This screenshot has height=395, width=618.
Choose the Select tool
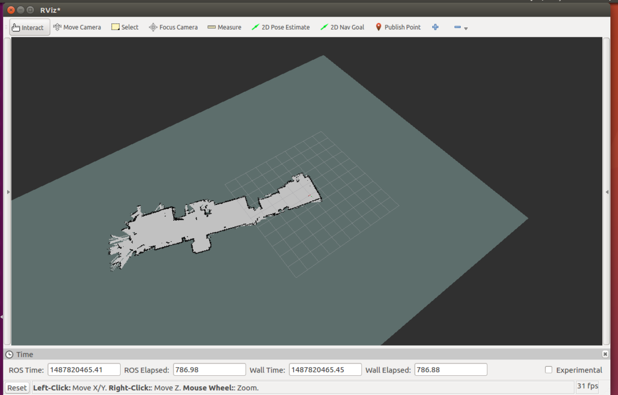[x=125, y=27]
